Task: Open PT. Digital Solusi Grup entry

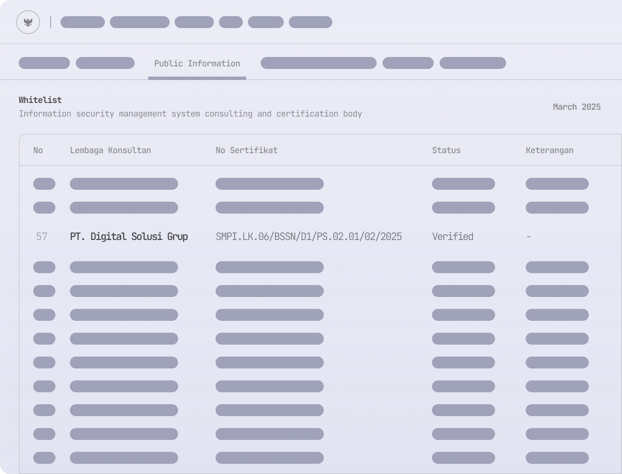Action: click(x=129, y=237)
